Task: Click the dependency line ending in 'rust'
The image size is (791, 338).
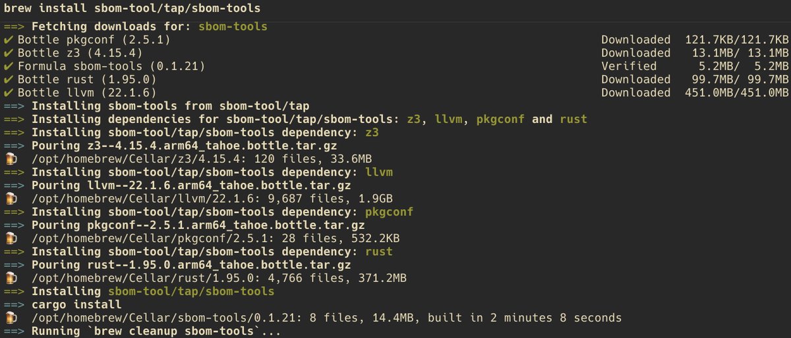Action: [x=198, y=251]
